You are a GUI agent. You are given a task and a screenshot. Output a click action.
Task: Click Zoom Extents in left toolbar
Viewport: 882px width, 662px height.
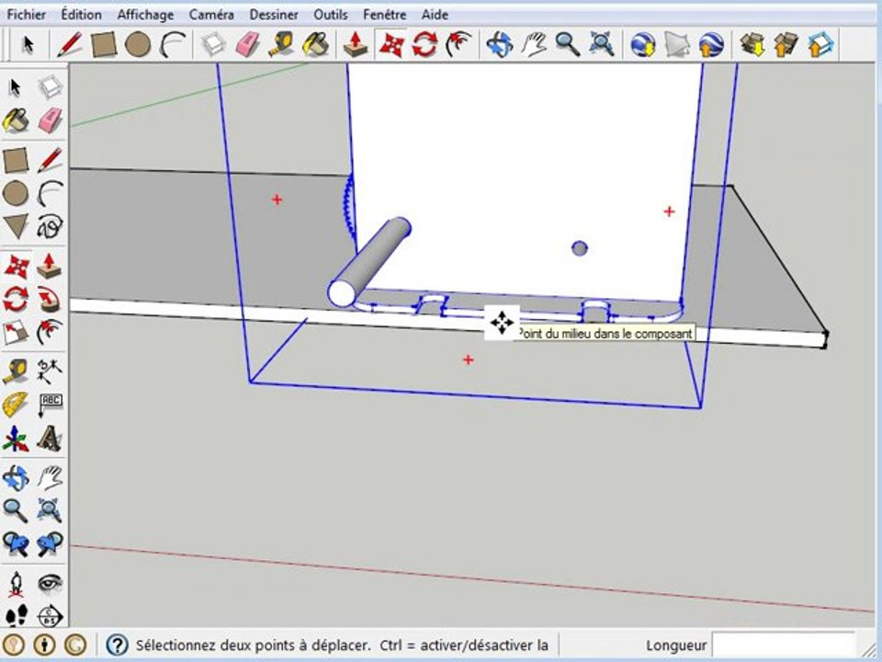tap(50, 510)
